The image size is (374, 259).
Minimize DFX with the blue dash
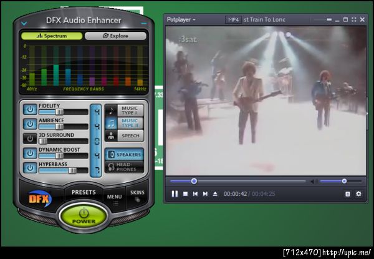pos(143,23)
